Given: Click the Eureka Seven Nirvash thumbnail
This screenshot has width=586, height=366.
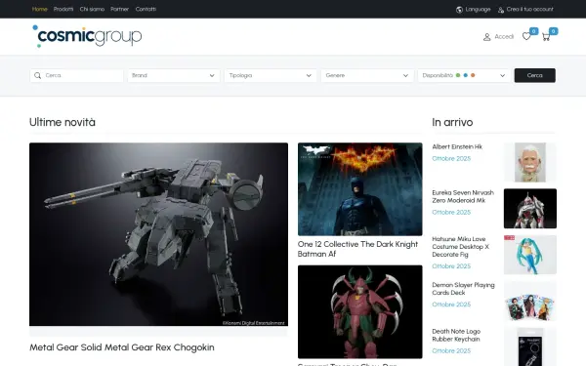Looking at the screenshot, I should 530,209.
